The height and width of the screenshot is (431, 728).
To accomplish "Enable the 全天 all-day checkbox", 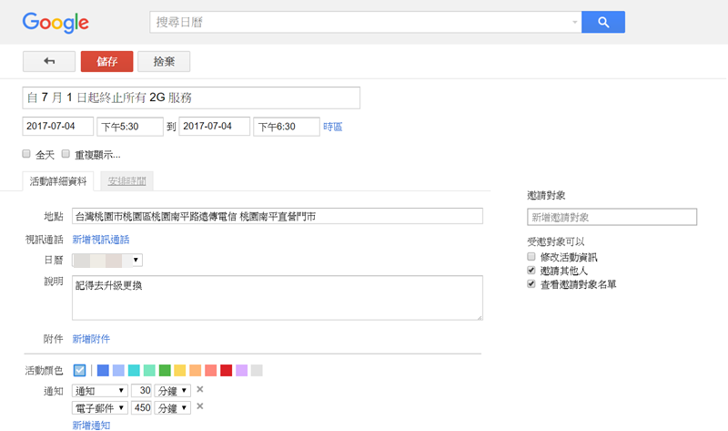I will pos(27,154).
